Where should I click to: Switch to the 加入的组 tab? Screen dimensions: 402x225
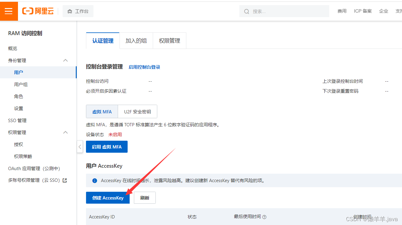pos(136,41)
